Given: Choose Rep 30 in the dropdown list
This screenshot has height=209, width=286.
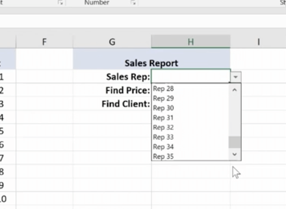Looking at the screenshot, I should [190, 108].
